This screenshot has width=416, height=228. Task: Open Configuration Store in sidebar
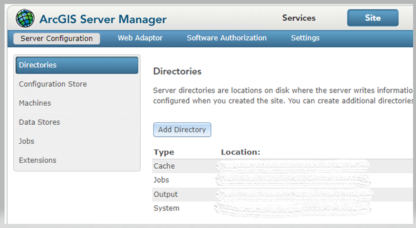coord(77,84)
